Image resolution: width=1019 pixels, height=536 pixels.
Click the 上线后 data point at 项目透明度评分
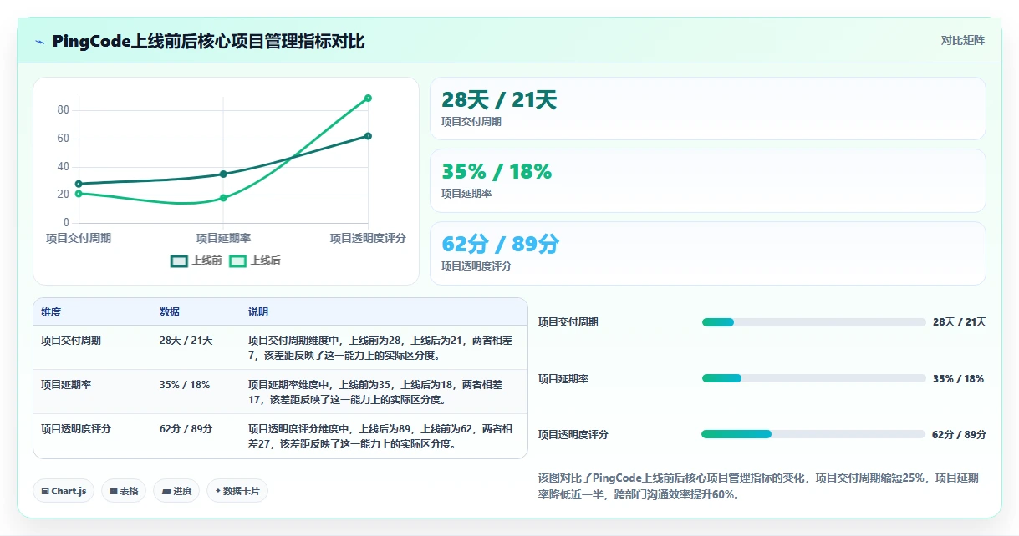click(x=368, y=99)
